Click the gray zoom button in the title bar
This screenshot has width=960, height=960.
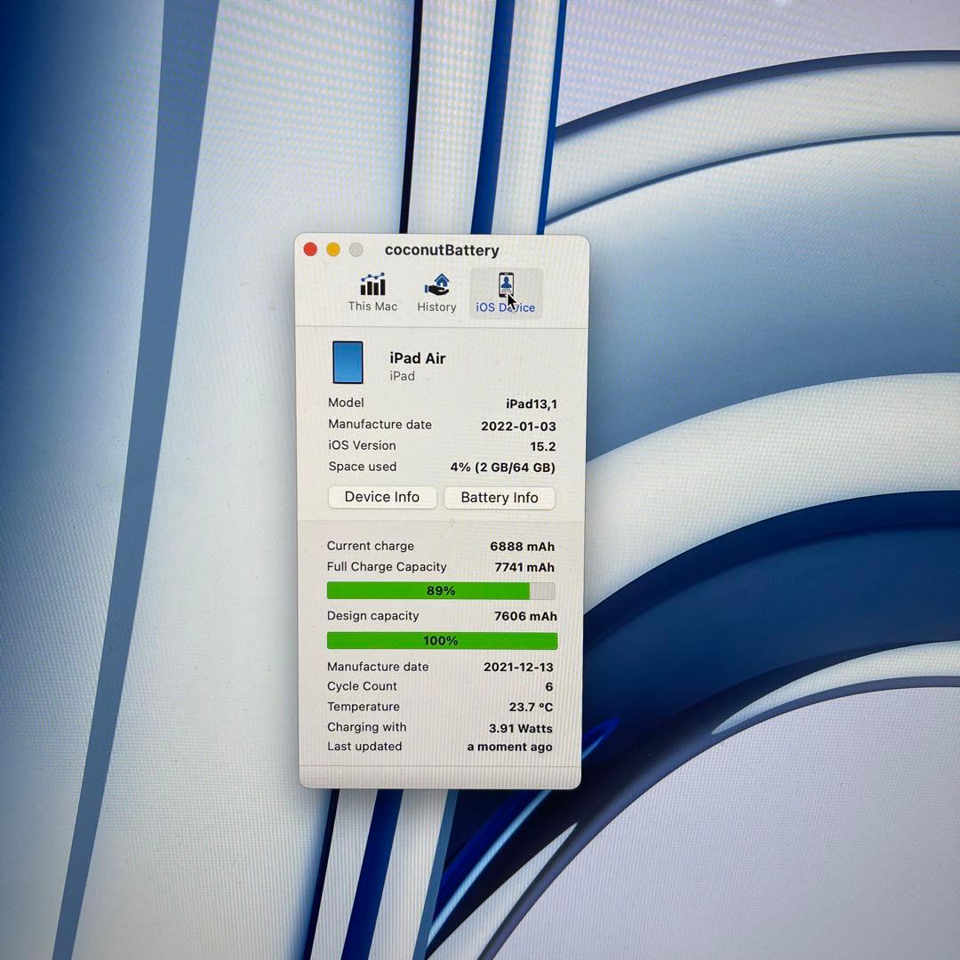coord(356,250)
